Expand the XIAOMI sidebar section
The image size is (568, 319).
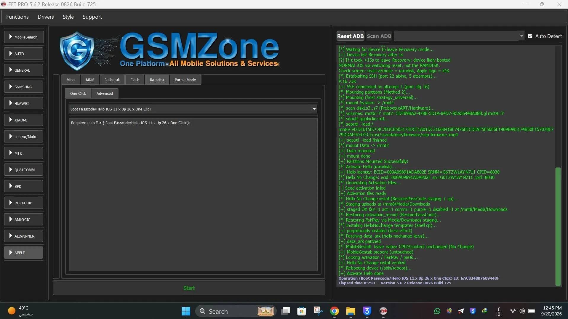24,120
